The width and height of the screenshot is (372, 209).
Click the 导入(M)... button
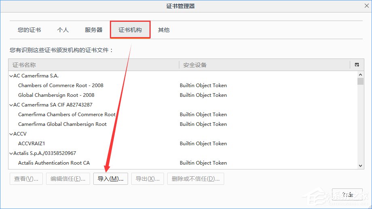[x=110, y=179]
